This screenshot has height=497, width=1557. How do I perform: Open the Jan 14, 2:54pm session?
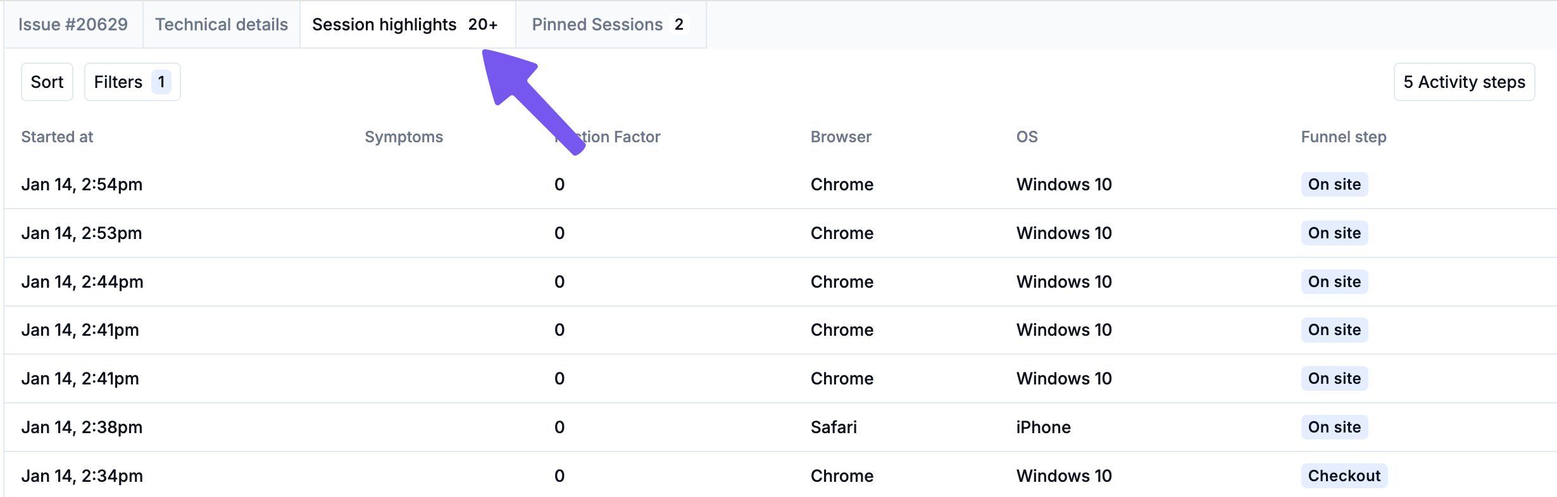click(82, 185)
